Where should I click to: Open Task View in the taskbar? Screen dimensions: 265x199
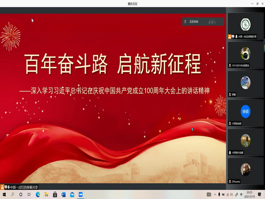tap(29, 194)
